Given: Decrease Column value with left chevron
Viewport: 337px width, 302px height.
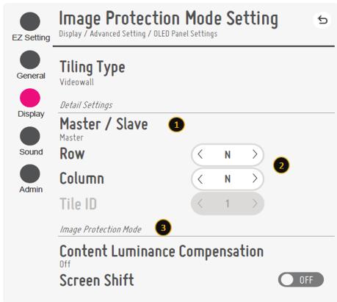Looking at the screenshot, I should pos(200,179).
